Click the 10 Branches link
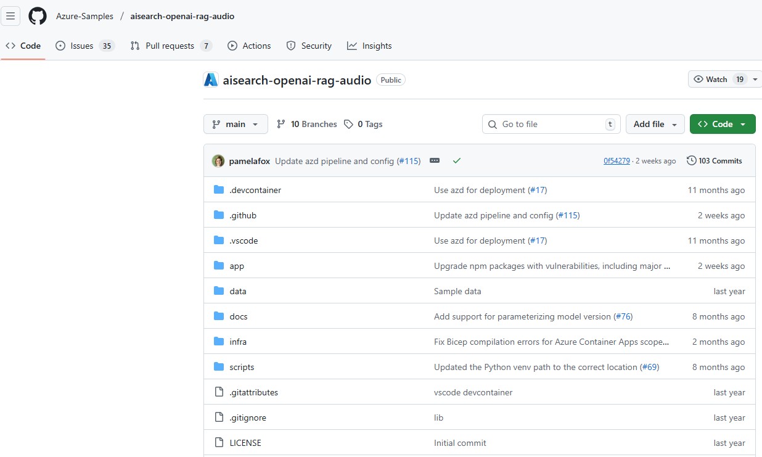The width and height of the screenshot is (762, 457). click(307, 124)
